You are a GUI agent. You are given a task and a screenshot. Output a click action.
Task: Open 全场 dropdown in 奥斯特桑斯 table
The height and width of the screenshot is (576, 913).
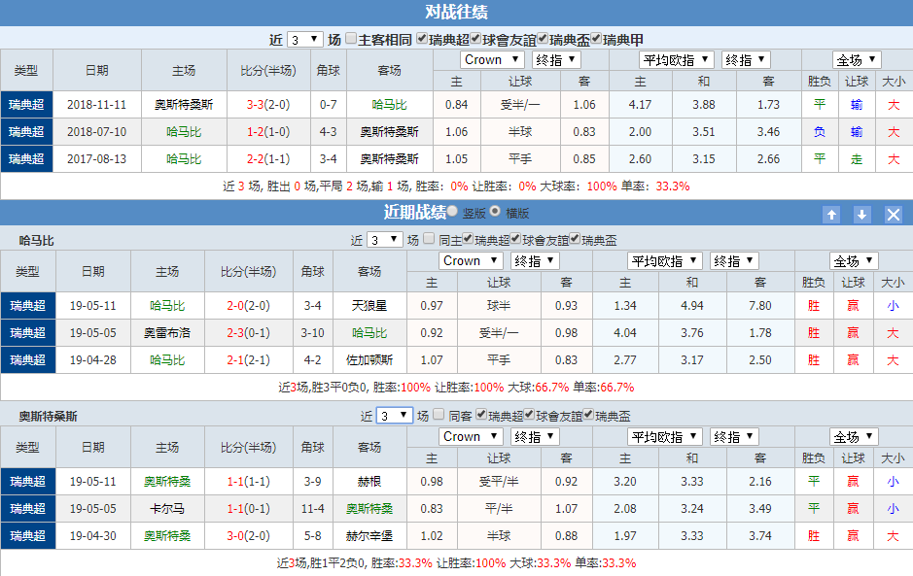click(x=854, y=436)
